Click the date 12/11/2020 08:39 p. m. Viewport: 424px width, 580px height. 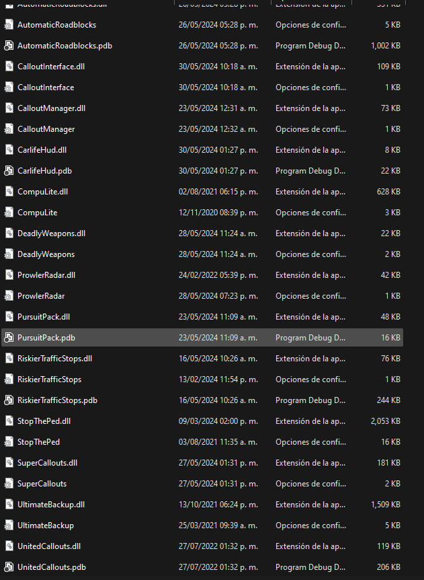pos(218,213)
